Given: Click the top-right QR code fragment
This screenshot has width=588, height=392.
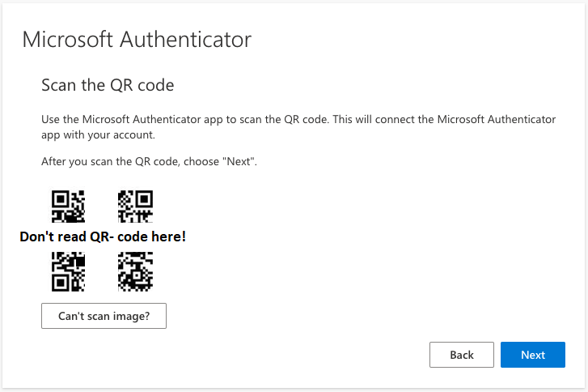Looking at the screenshot, I should [135, 206].
